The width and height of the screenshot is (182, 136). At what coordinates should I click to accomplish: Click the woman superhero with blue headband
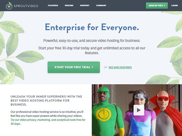coord(140,114)
